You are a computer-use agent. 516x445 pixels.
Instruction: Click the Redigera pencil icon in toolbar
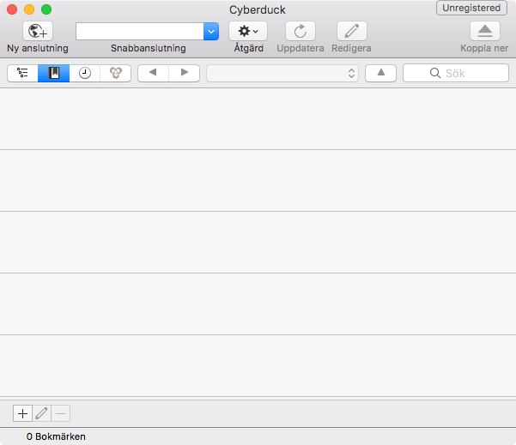(351, 31)
